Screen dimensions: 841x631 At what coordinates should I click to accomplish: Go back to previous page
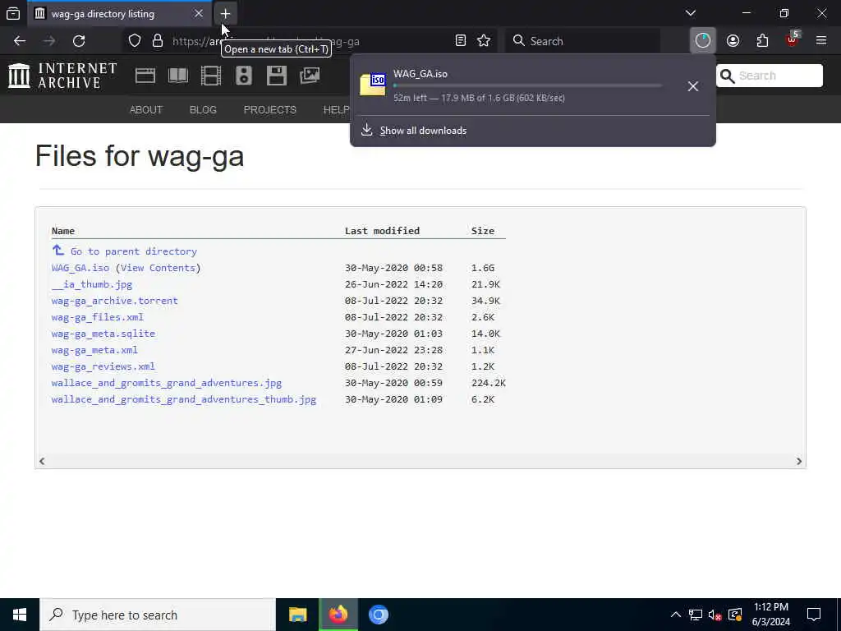point(20,41)
